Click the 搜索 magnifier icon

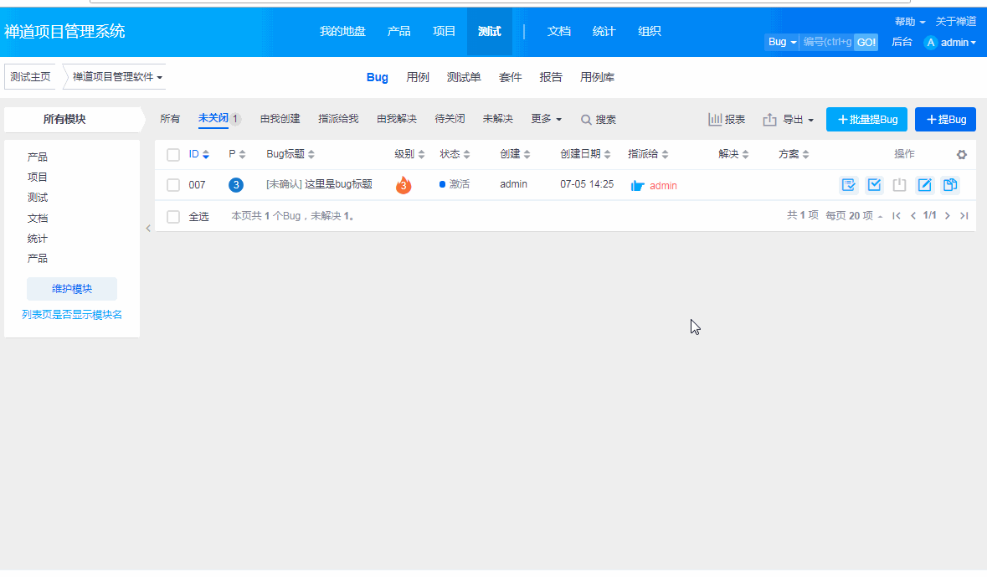coord(586,120)
